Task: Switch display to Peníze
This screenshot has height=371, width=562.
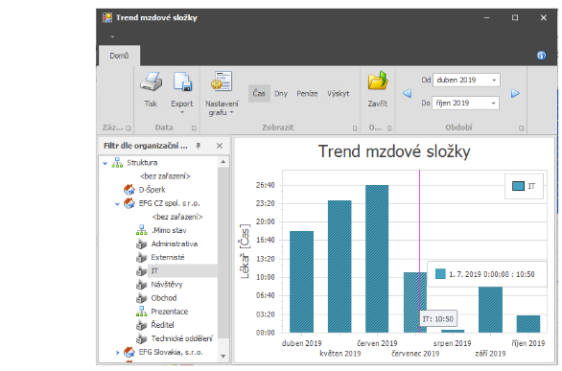Action: point(307,93)
